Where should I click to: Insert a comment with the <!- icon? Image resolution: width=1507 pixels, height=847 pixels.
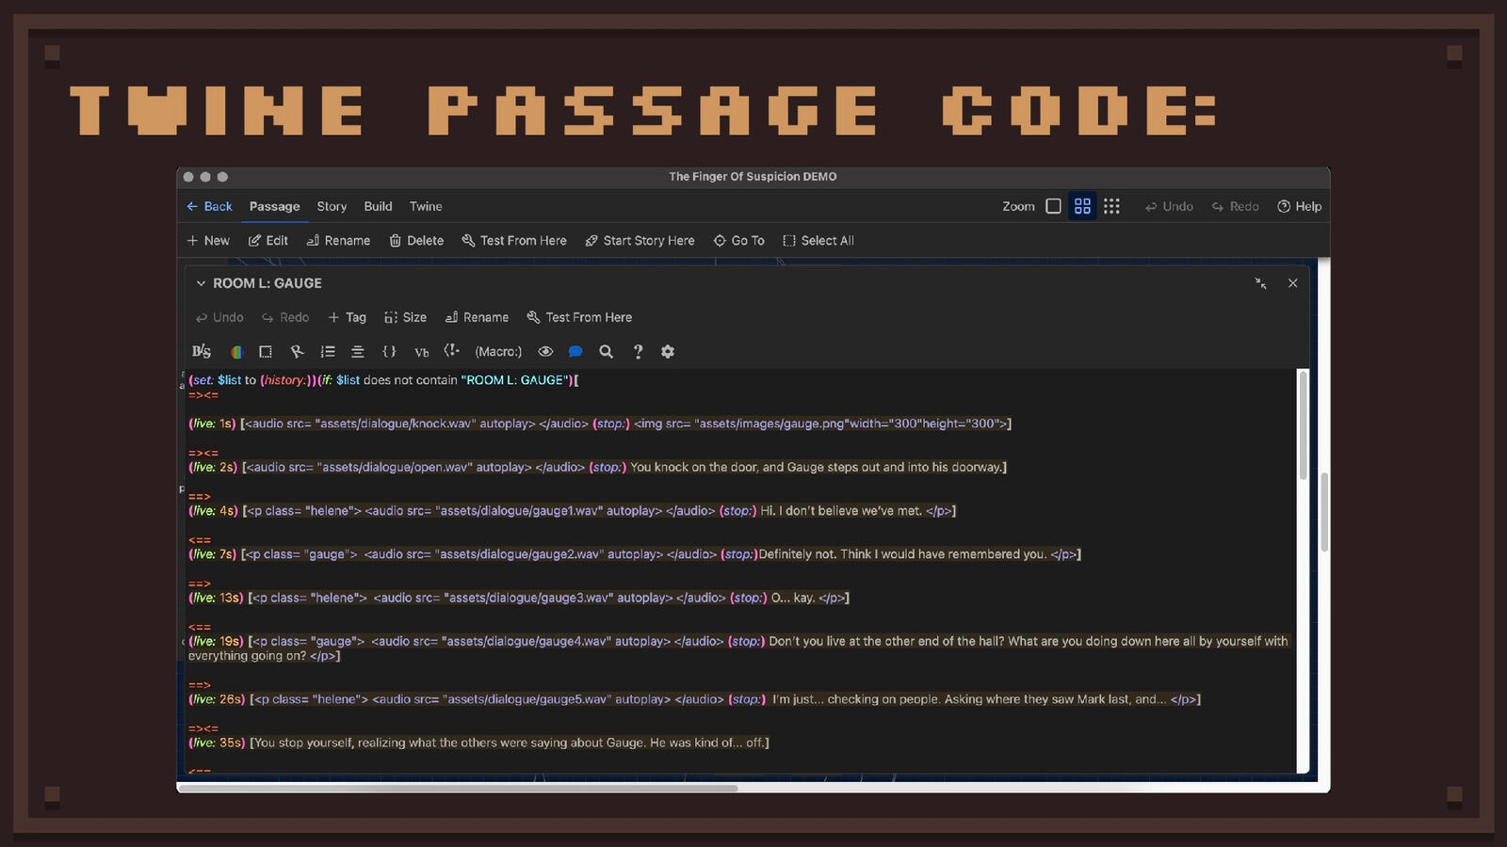pyautogui.click(x=451, y=351)
